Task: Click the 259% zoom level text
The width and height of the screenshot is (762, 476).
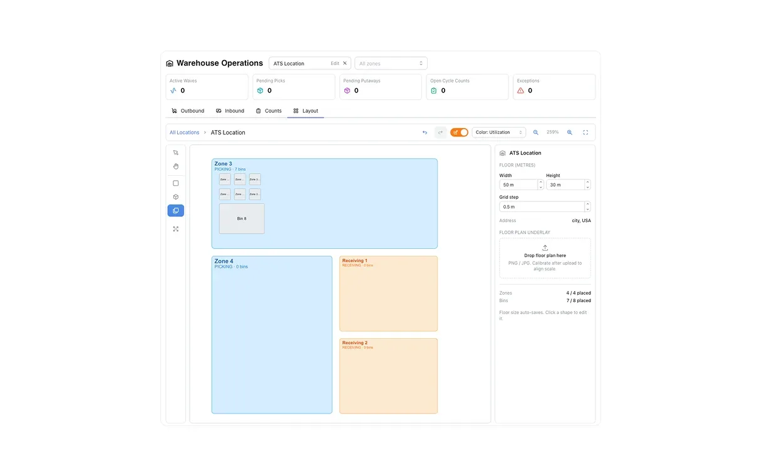Action: (553, 133)
